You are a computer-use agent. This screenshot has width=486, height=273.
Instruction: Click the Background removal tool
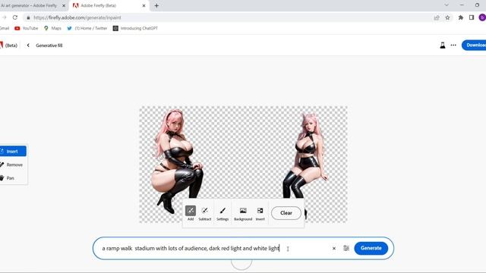tap(243, 213)
